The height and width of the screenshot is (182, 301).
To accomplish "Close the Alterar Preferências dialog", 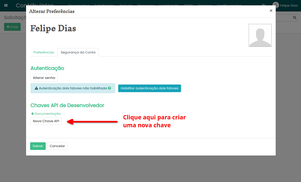I will [x=271, y=11].
